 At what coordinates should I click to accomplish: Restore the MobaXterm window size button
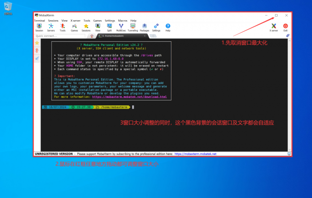276,15
